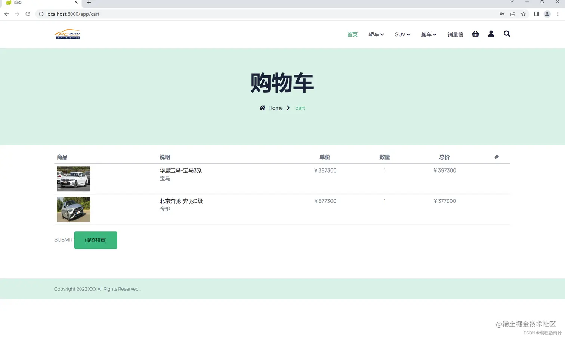This screenshot has width=565, height=337.
Task: Click total price ¥377300 in Mercedes row
Action: pos(445,201)
